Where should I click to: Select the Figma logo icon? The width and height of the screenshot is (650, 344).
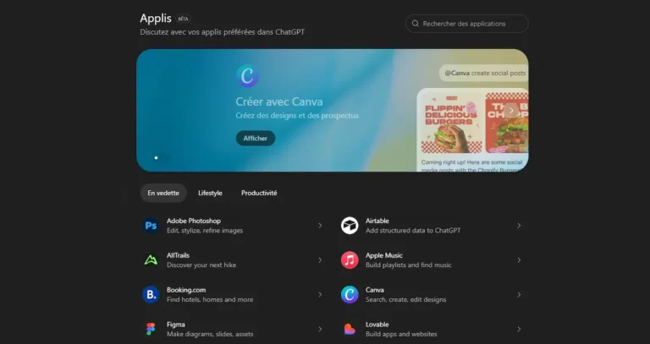151,329
